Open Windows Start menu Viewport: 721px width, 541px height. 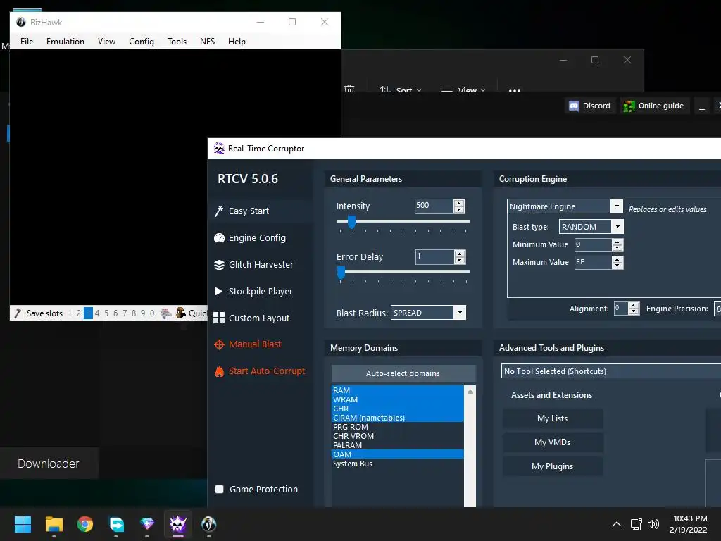23,524
